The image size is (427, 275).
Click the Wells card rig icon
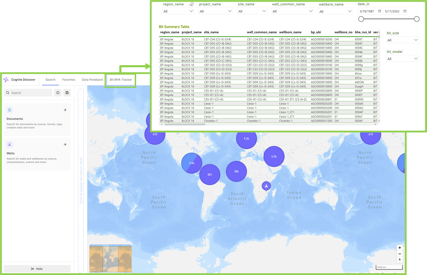[x=9, y=144]
